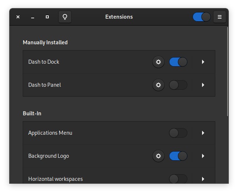Maximize the Extensions window
Screen dimensions: 238x194
pos(47,17)
